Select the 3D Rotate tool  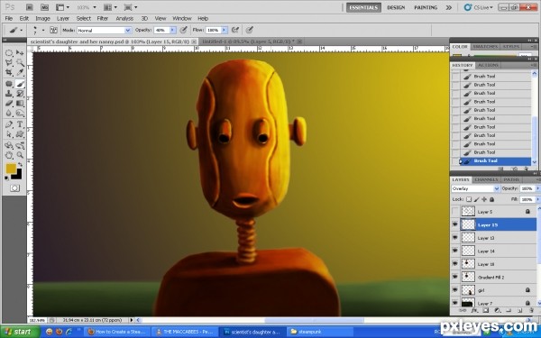pos(9,145)
